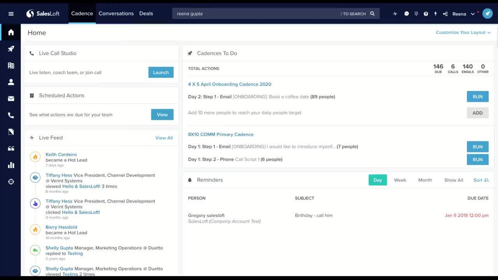
Task: Click the 146 DUE count
Action: click(438, 68)
